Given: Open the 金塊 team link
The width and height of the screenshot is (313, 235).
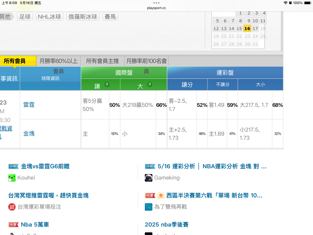Looking at the screenshot, I should 29,133.
